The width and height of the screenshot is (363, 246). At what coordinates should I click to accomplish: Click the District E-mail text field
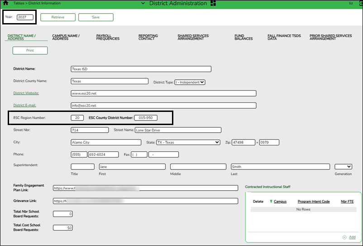coord(163,106)
